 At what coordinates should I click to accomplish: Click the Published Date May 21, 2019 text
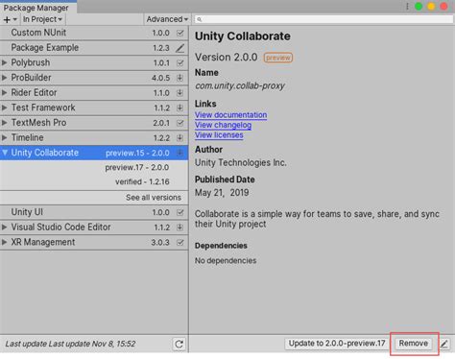(x=222, y=193)
